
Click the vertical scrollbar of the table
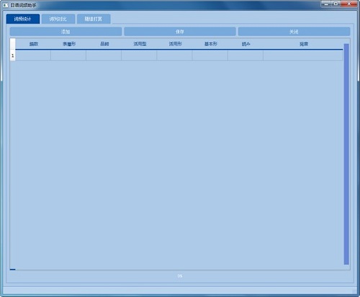[346, 154]
